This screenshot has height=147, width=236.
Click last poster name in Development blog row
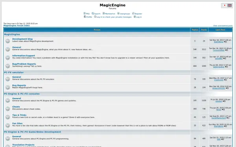click(x=219, y=42)
